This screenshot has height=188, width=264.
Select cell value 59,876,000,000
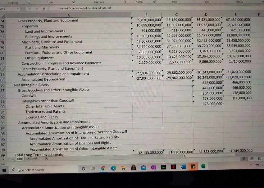(x=148, y=20)
